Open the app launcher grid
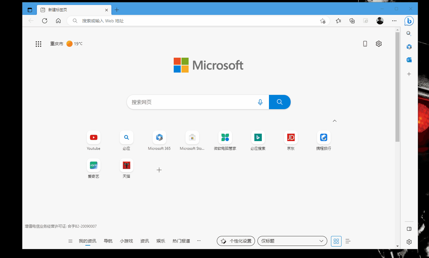This screenshot has height=258, width=429. pos(38,44)
